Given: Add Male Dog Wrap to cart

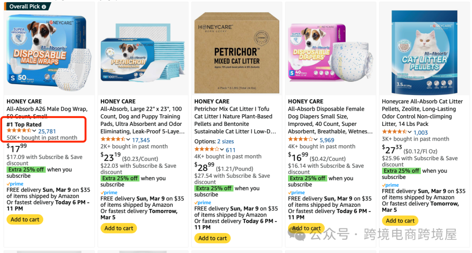Looking at the screenshot, I should (x=25, y=219).
